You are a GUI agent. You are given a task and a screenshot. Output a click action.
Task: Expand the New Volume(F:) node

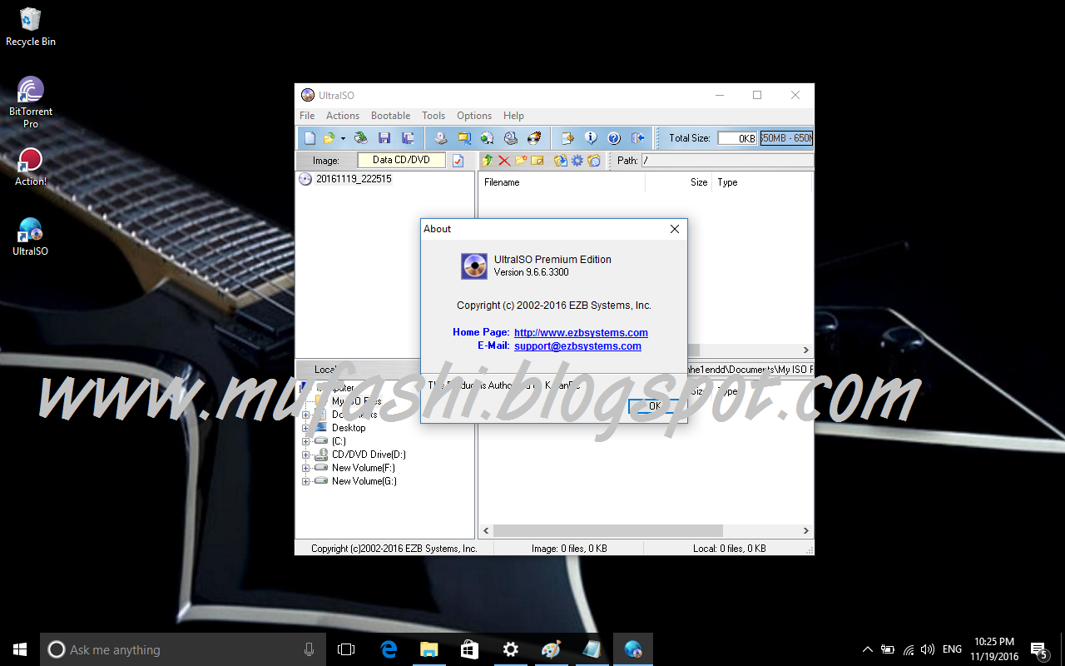pyautogui.click(x=305, y=468)
